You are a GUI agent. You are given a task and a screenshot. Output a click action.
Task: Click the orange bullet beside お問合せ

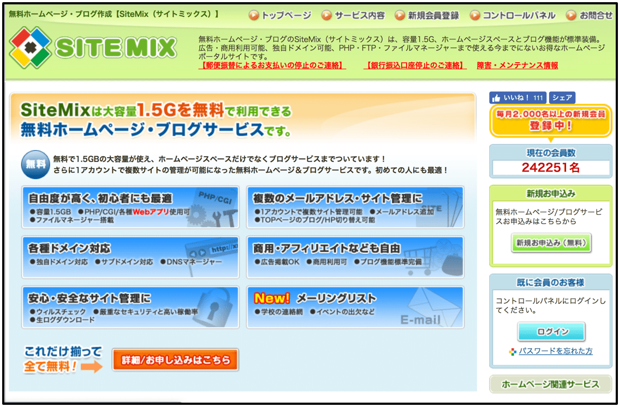(x=571, y=15)
